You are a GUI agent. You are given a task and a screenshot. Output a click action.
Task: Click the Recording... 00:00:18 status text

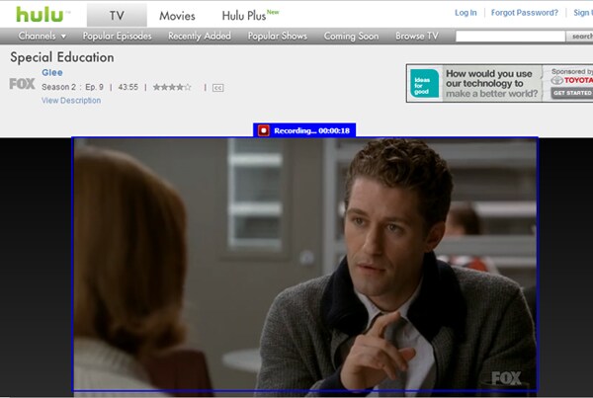pos(311,130)
